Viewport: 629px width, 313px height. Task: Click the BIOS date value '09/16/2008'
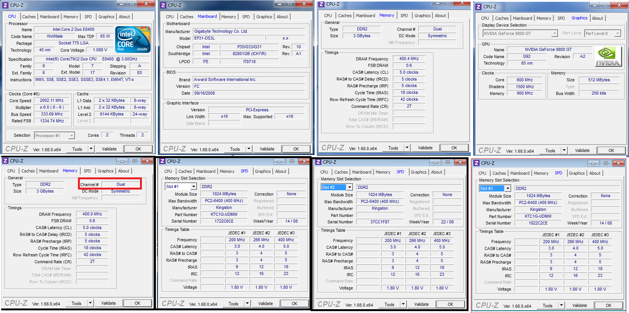pos(249,93)
